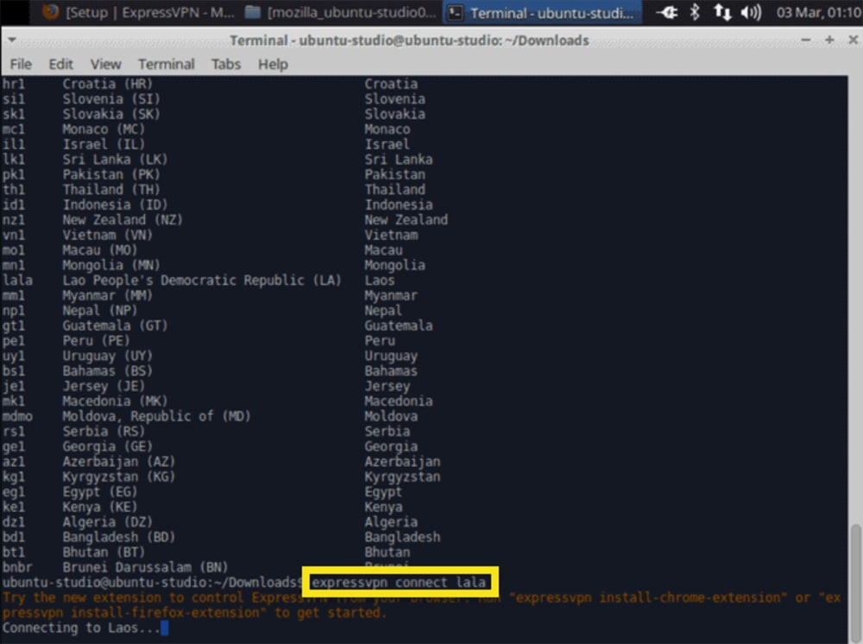Open the Bluetooth tray icon
The width and height of the screenshot is (863, 644).
695,12
